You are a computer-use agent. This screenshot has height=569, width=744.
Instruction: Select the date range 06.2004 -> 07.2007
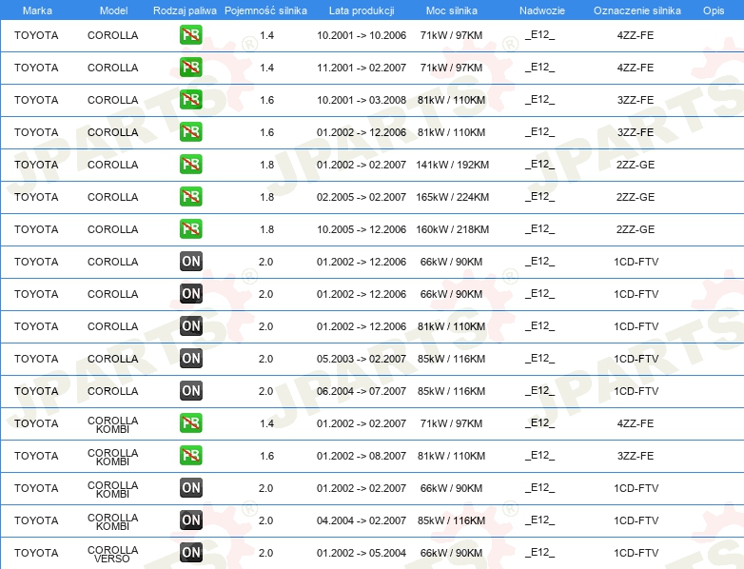(362, 391)
